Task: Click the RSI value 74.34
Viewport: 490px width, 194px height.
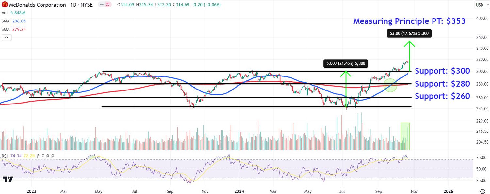Action: (x=15, y=156)
